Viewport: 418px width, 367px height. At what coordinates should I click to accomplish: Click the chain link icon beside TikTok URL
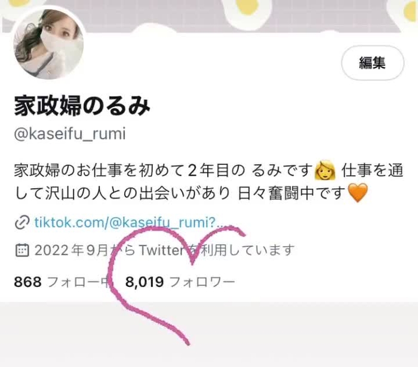(x=22, y=223)
